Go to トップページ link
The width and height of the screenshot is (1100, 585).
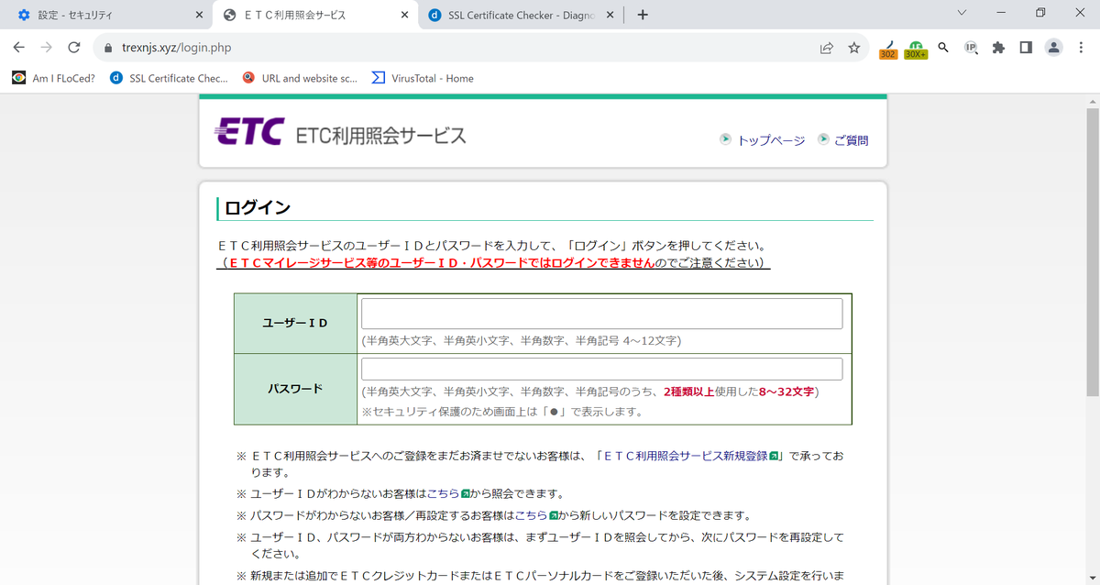click(771, 140)
